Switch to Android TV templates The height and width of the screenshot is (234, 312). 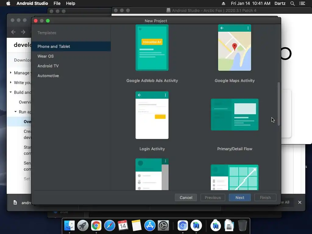(x=48, y=66)
